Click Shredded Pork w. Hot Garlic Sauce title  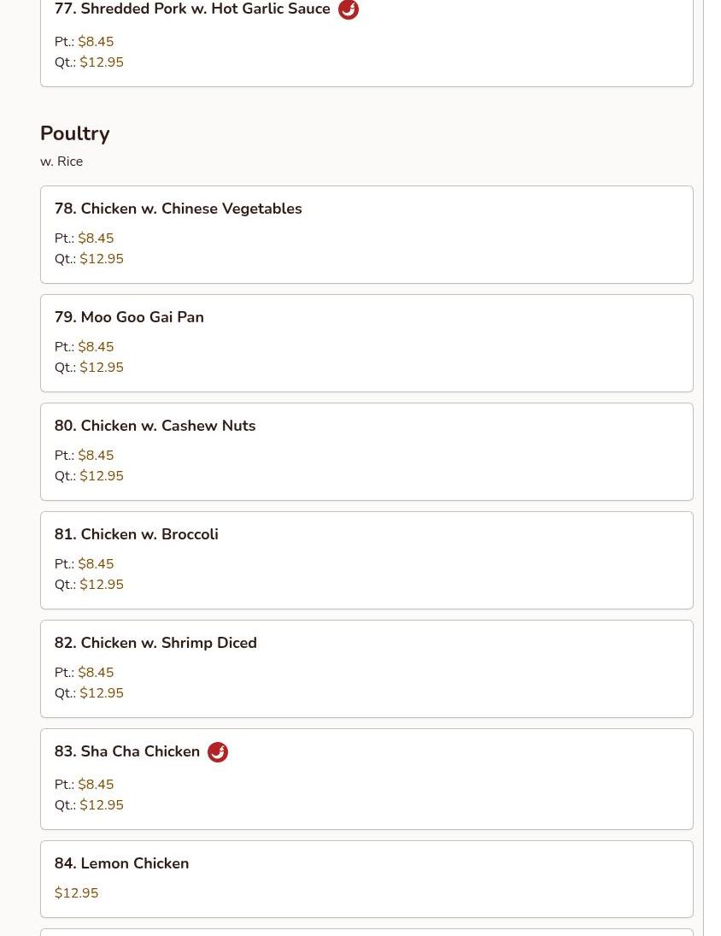(192, 9)
